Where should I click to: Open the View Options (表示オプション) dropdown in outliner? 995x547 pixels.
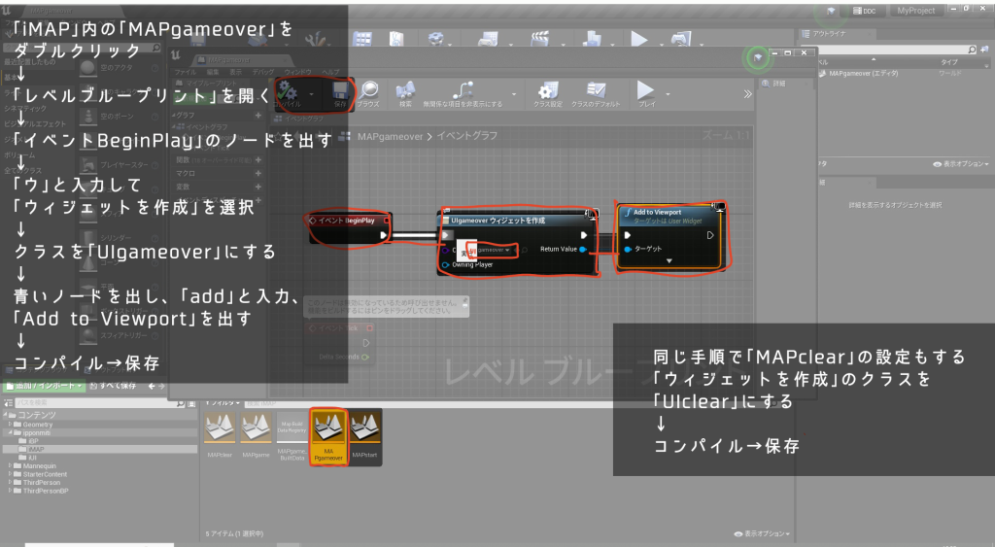957,164
